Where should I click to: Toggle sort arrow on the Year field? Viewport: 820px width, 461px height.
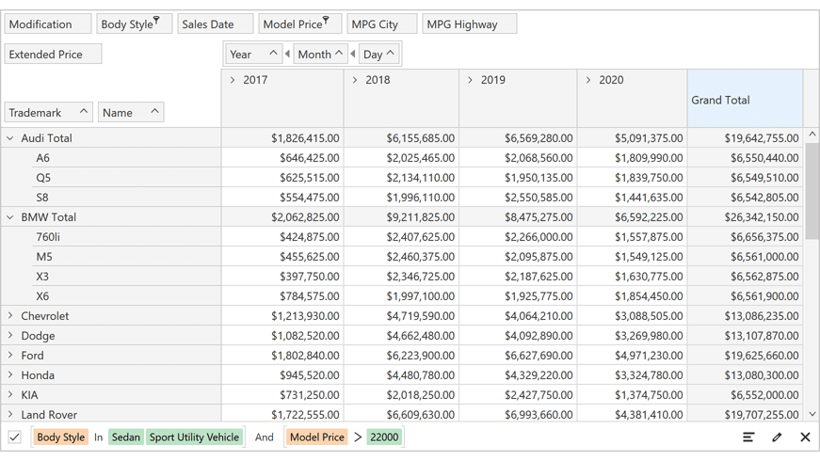point(273,54)
